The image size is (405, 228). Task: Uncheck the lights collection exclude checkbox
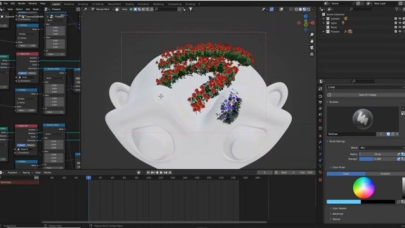(396, 23)
